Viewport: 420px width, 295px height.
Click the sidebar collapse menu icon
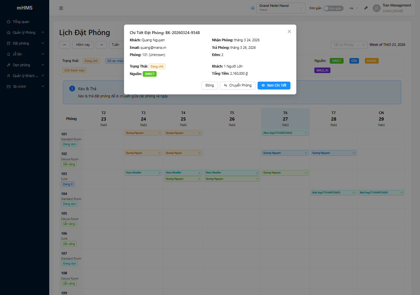[61, 8]
